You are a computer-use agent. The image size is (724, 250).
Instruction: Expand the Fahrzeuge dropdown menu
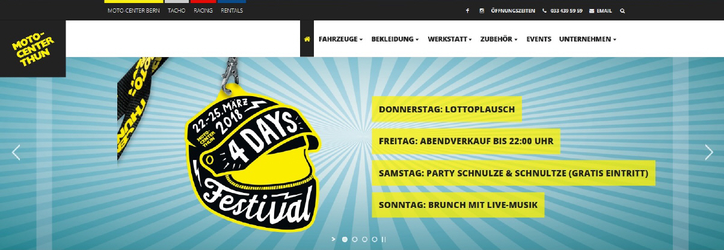pyautogui.click(x=340, y=39)
